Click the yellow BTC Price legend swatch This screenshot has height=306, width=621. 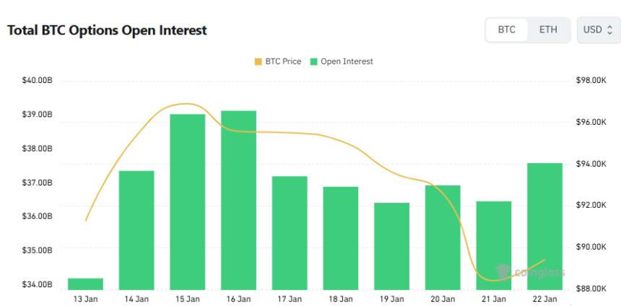[258, 62]
